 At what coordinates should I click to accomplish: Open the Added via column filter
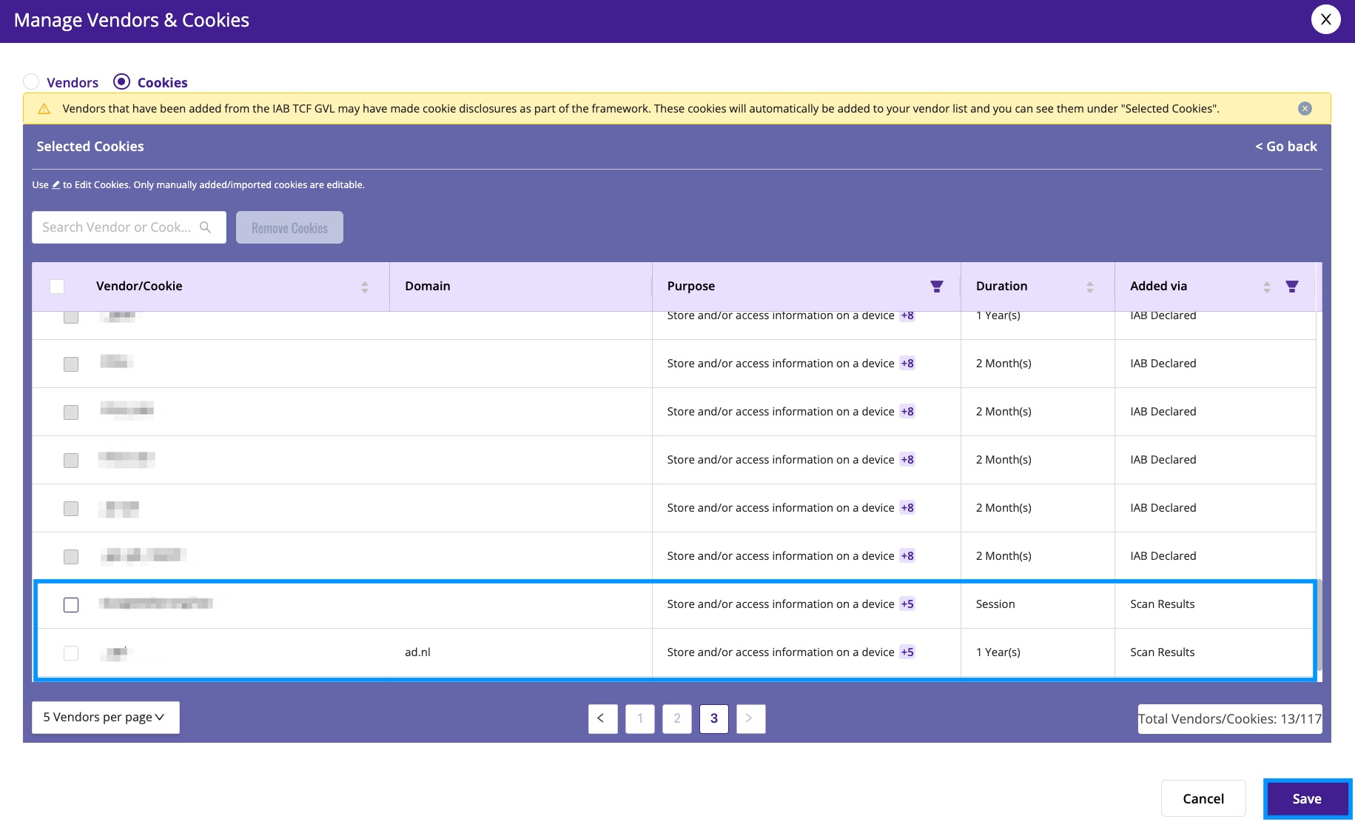(1292, 287)
